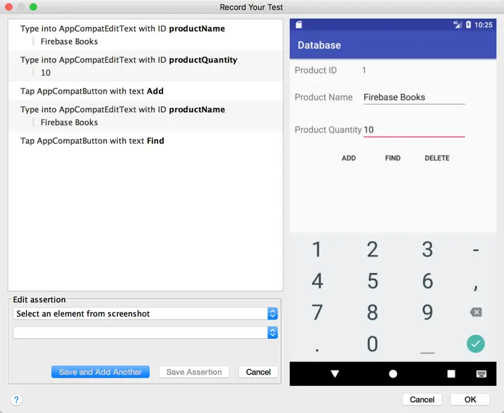Tap the DELETE button in the app
The width and height of the screenshot is (504, 413).
point(437,158)
